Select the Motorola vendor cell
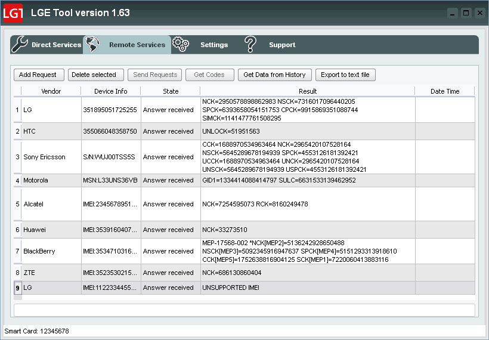Screen dimensions: 489x340 tap(51, 180)
